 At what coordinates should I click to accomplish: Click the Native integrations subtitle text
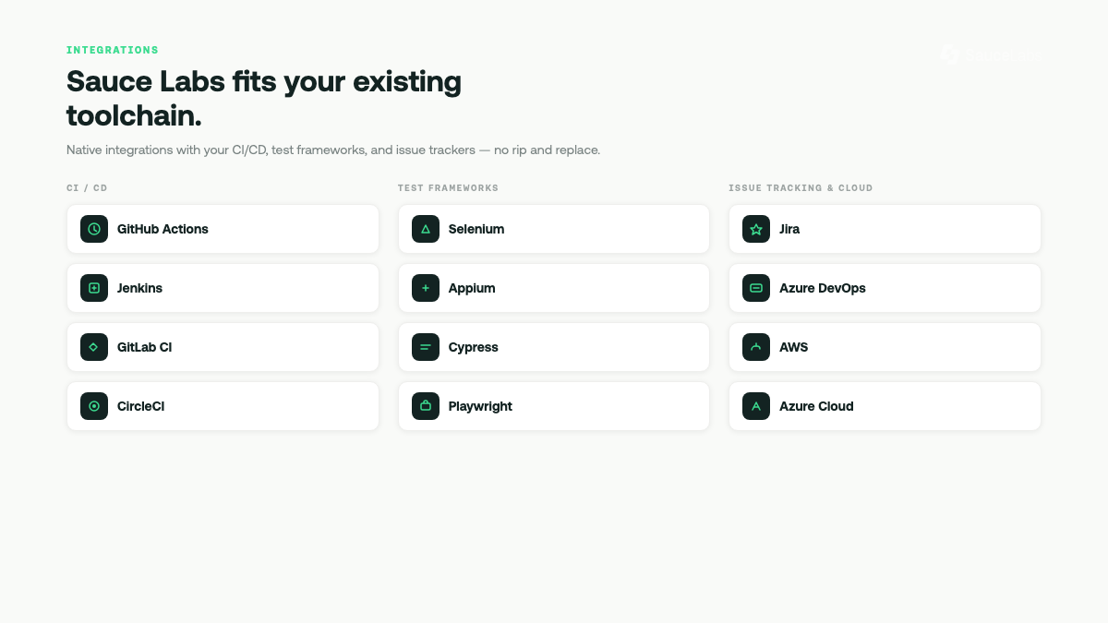pyautogui.click(x=333, y=150)
